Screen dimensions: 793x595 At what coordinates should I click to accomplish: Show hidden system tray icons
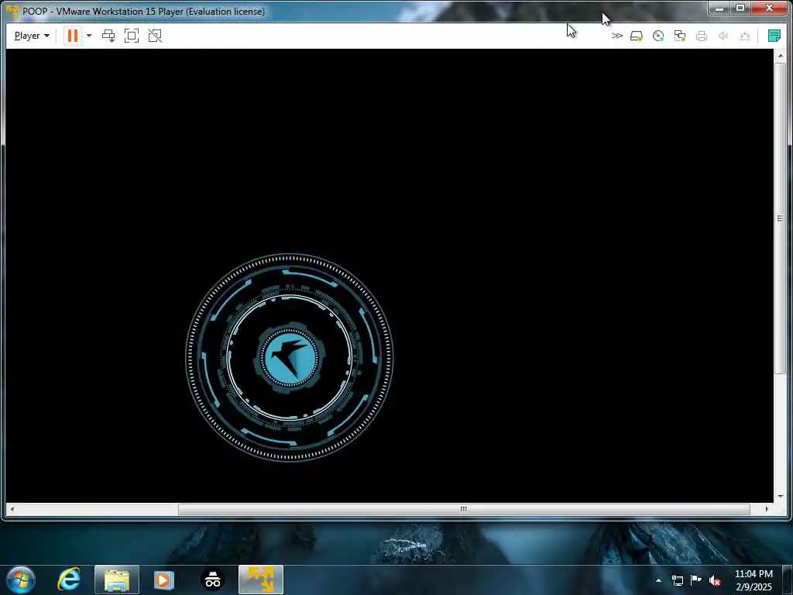point(658,580)
